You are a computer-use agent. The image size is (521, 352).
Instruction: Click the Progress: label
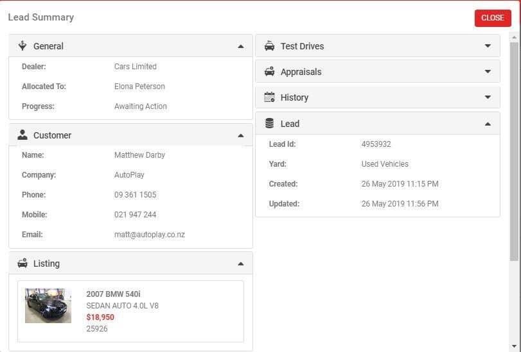38,106
